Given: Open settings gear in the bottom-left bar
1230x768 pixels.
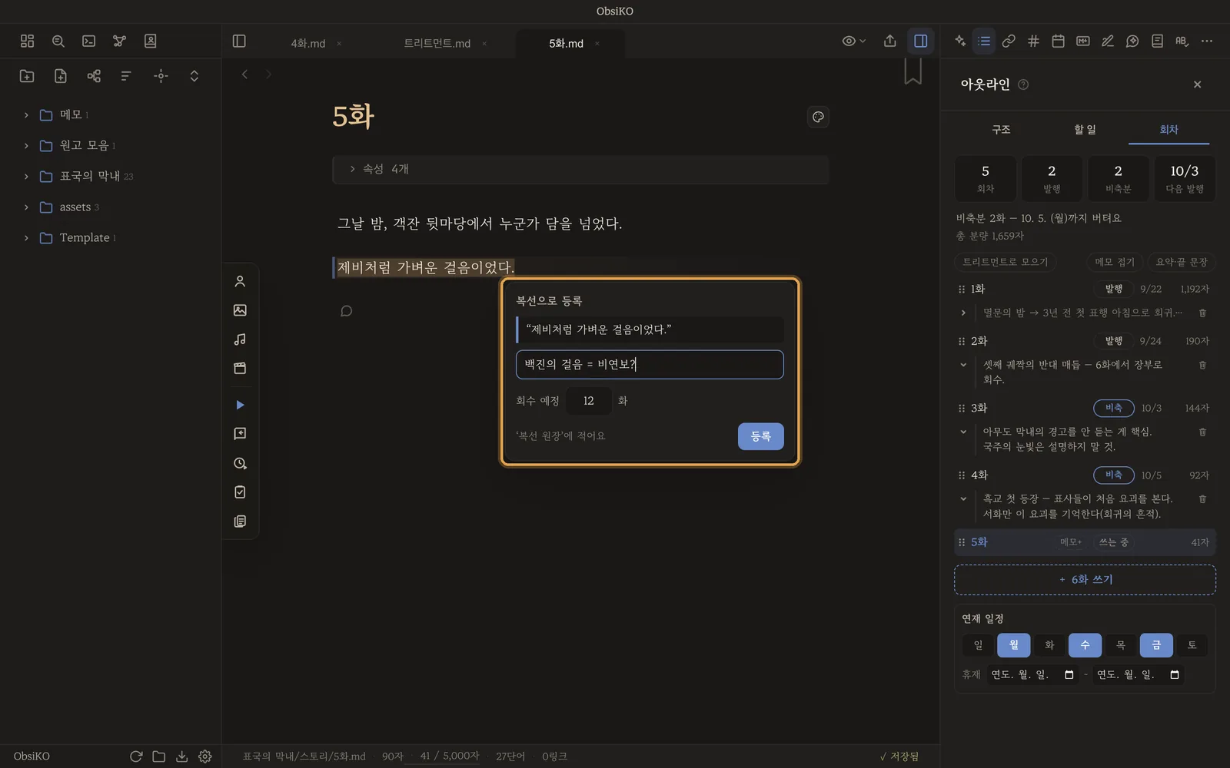Looking at the screenshot, I should pos(205,756).
